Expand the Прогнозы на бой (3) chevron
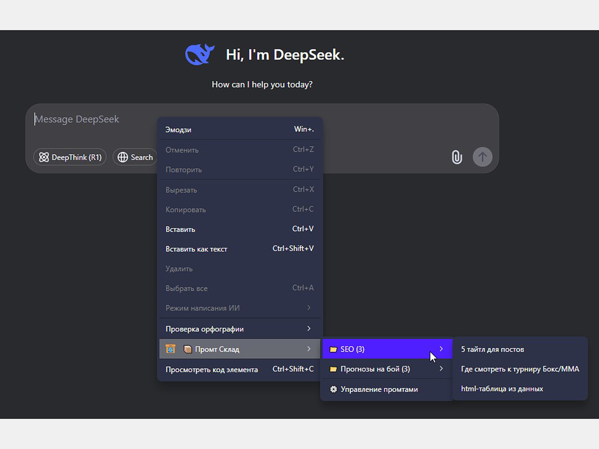The image size is (599, 449). (441, 368)
